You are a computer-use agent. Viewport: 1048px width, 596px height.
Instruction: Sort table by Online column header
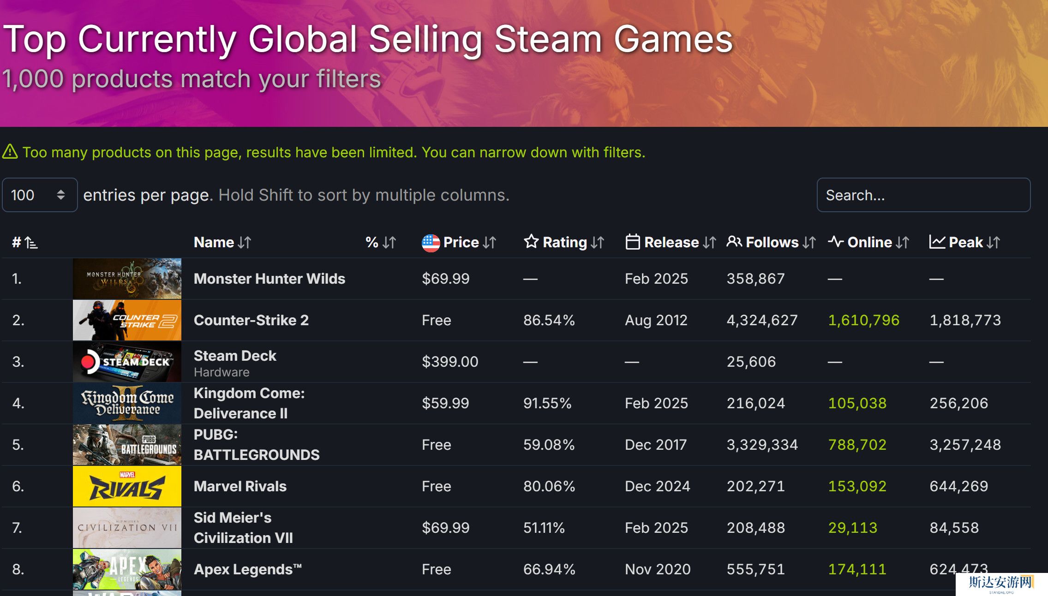[x=869, y=242]
